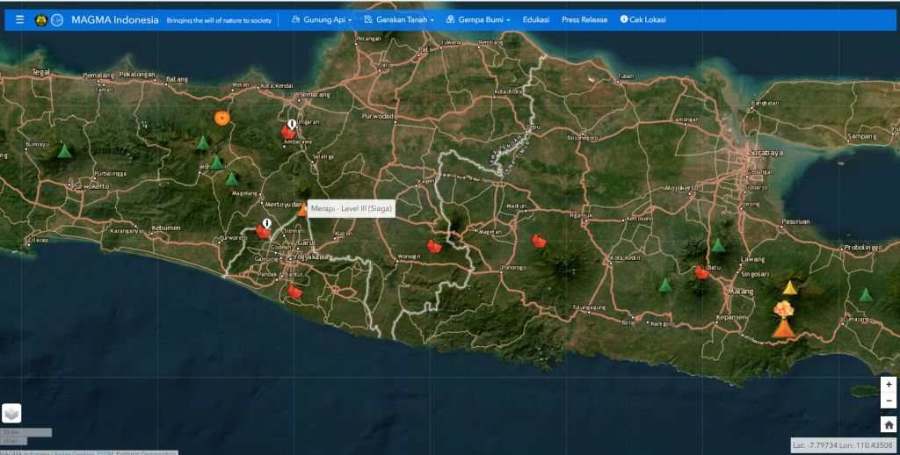Open the Edukasi menu item
Screen dimensions: 900x455
(x=535, y=19)
